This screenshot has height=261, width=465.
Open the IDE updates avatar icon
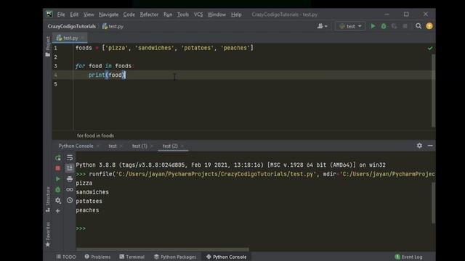tap(429, 26)
